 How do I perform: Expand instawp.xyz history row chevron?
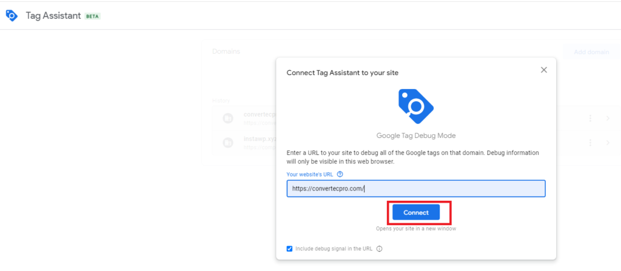pyautogui.click(x=608, y=143)
